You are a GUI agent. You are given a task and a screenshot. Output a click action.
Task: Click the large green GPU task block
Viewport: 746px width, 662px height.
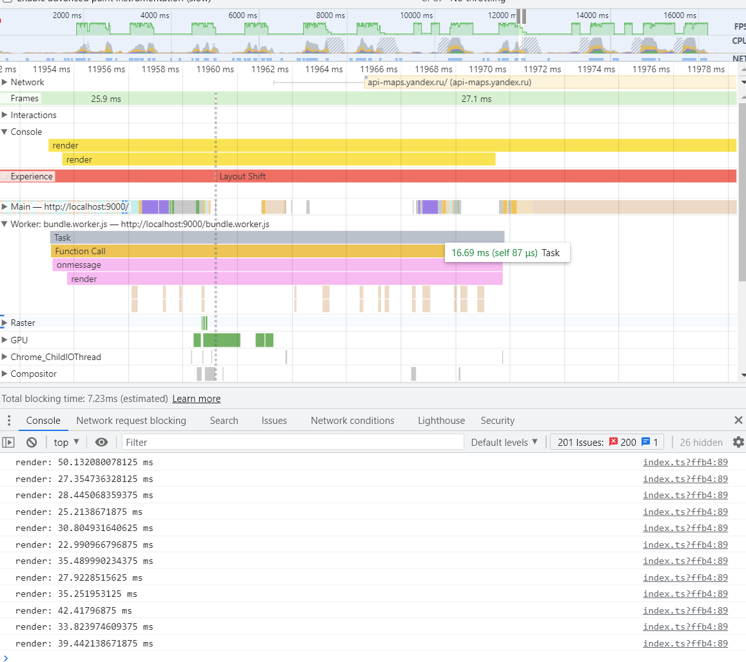(222, 340)
